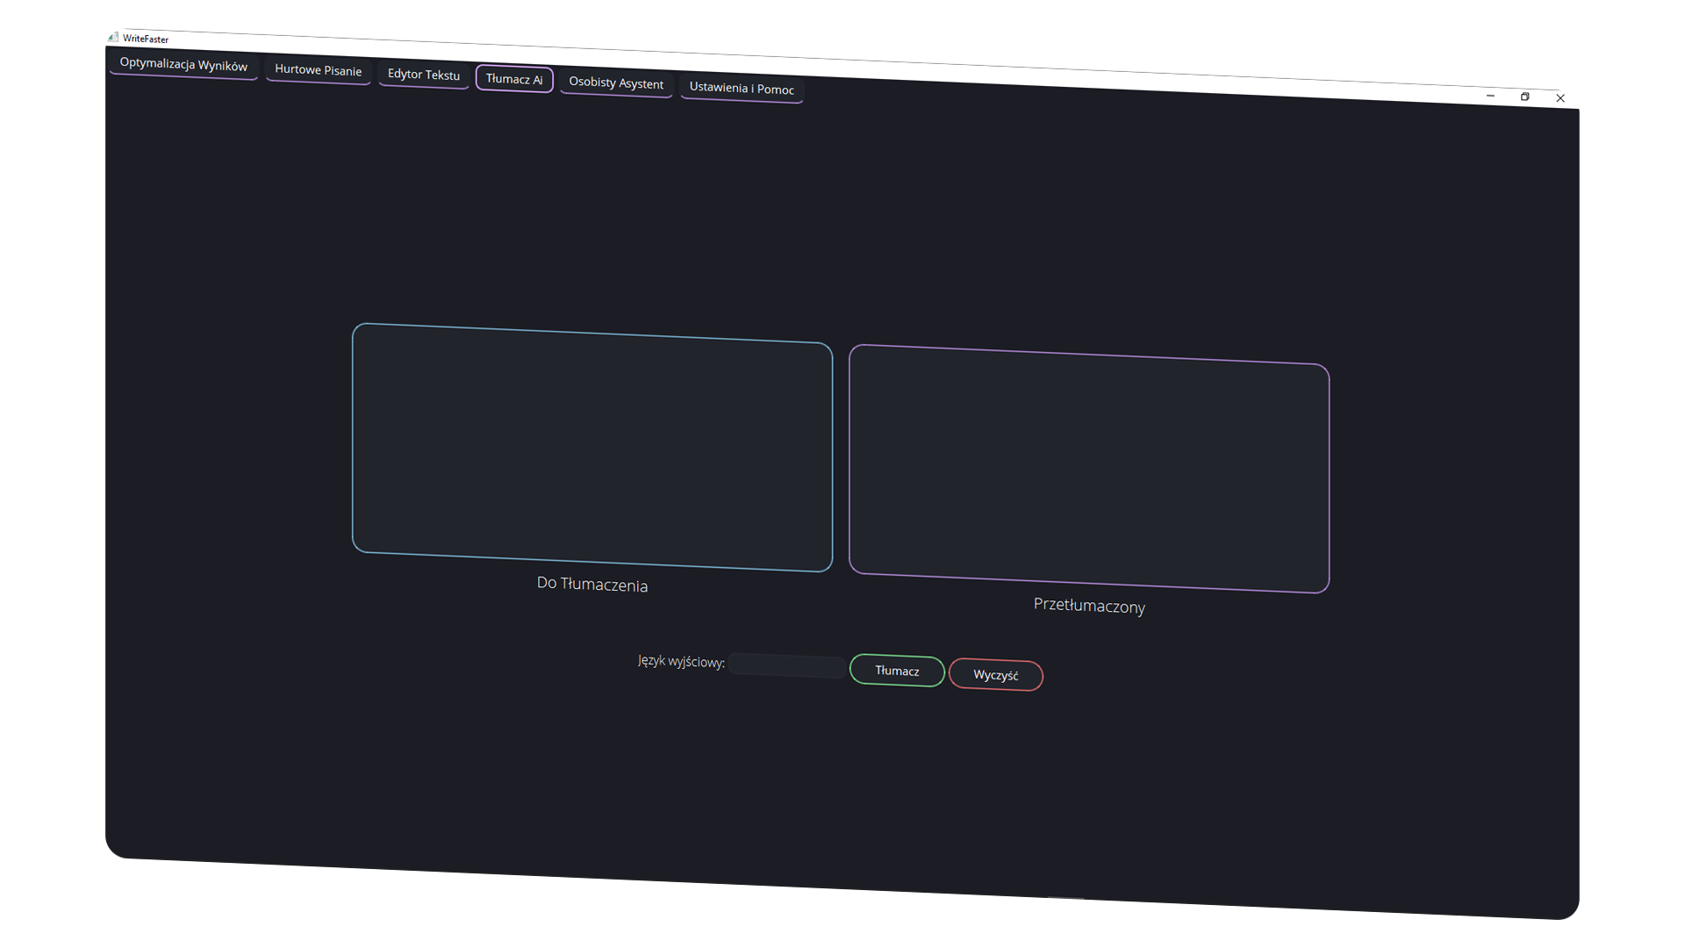Open the Optymalizacja Wyników tab

tap(183, 65)
